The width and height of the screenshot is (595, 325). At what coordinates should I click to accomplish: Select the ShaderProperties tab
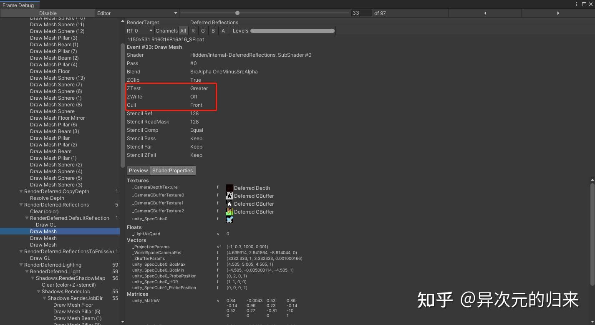click(172, 170)
